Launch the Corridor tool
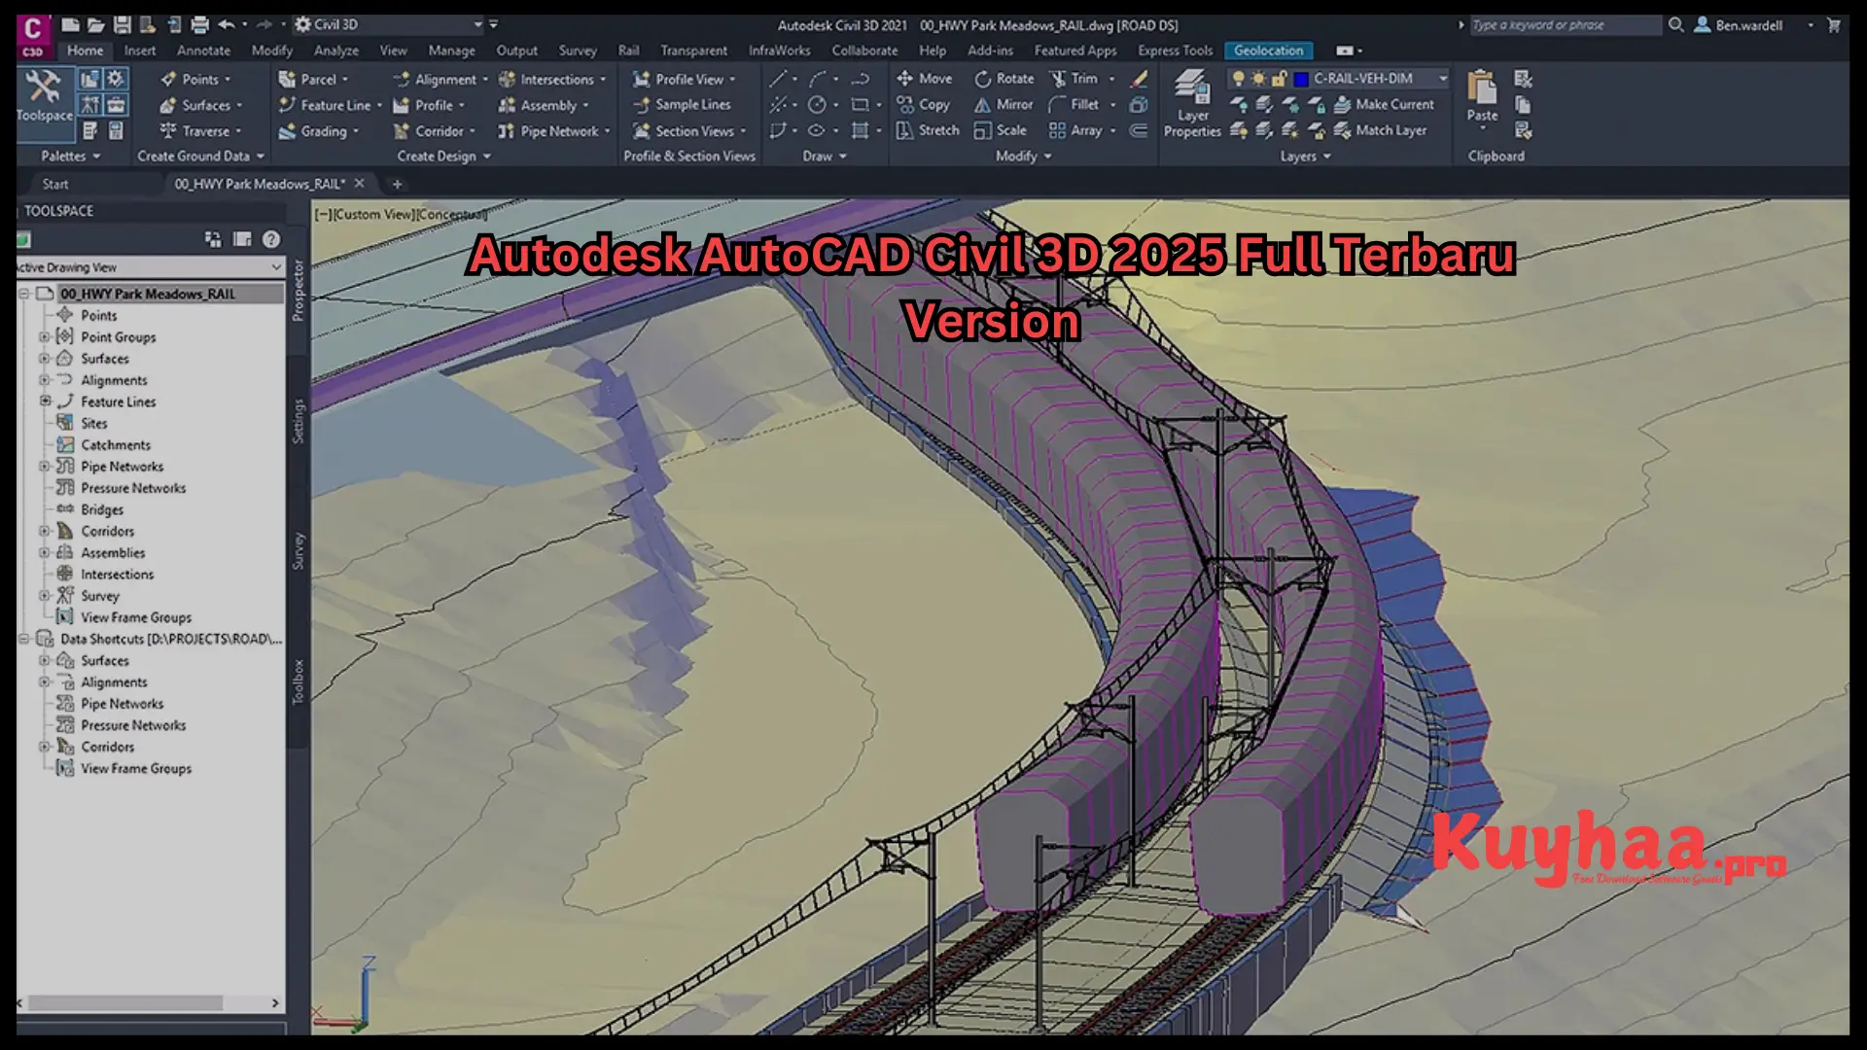 click(431, 130)
